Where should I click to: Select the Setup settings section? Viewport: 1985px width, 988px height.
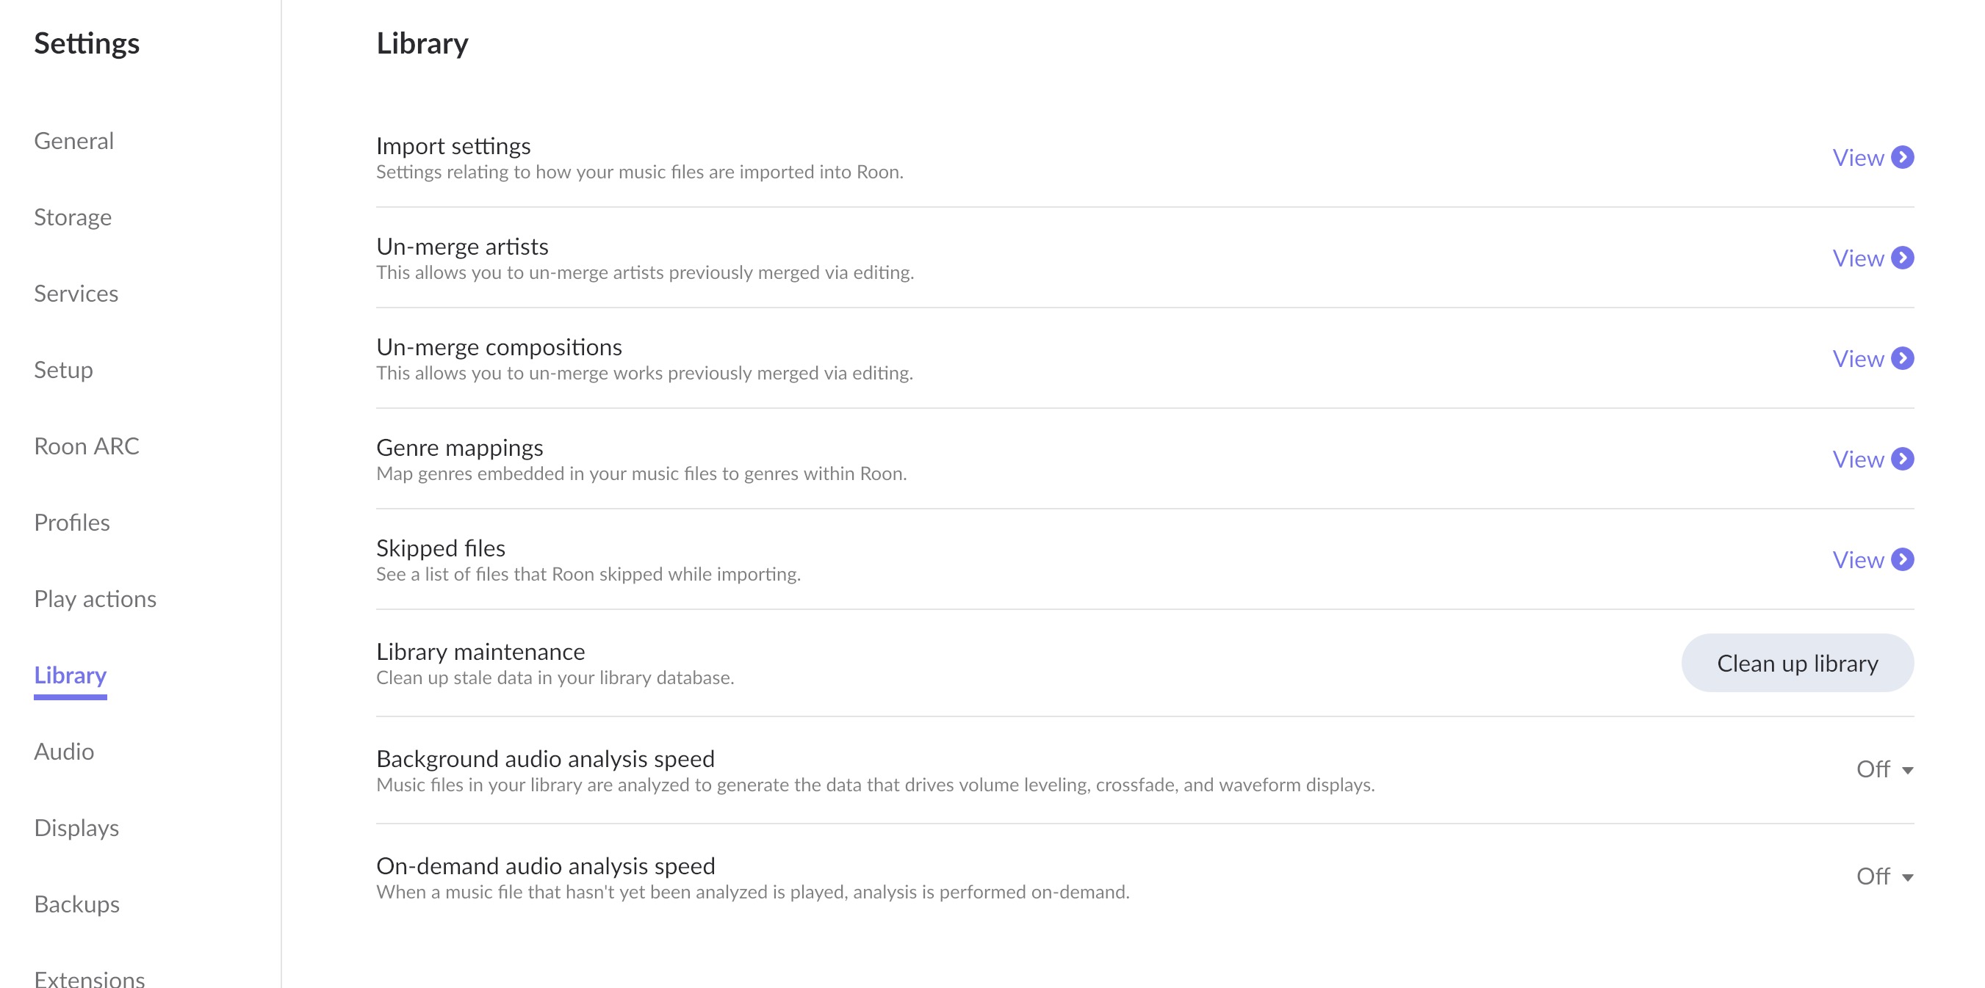point(63,370)
